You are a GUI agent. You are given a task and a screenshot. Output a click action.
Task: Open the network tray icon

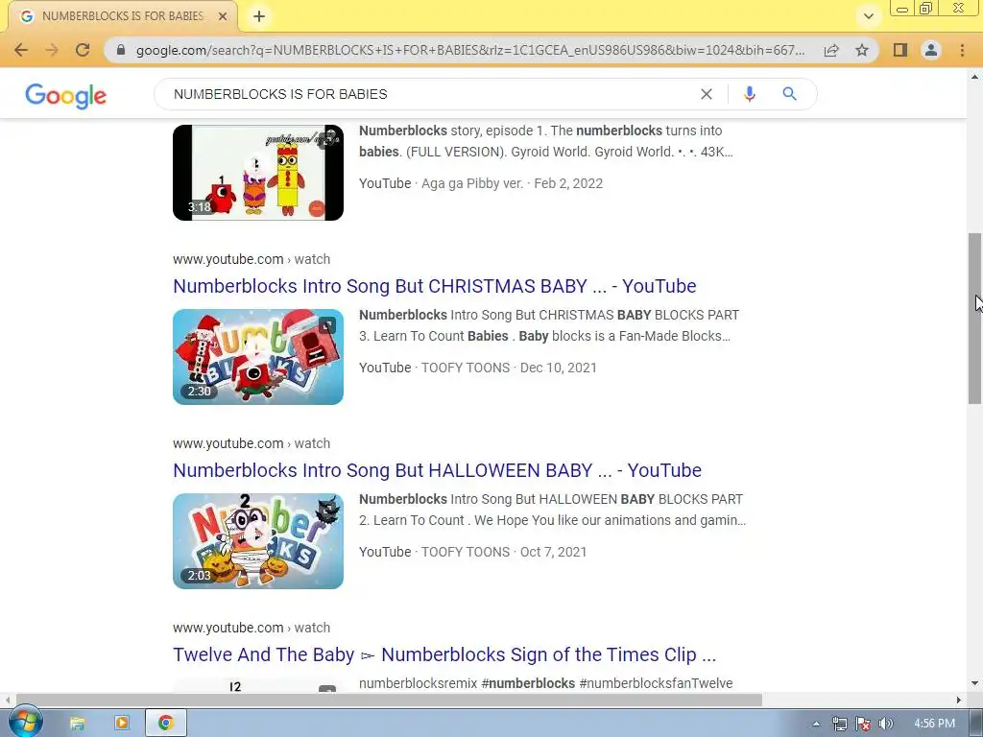pyautogui.click(x=839, y=724)
